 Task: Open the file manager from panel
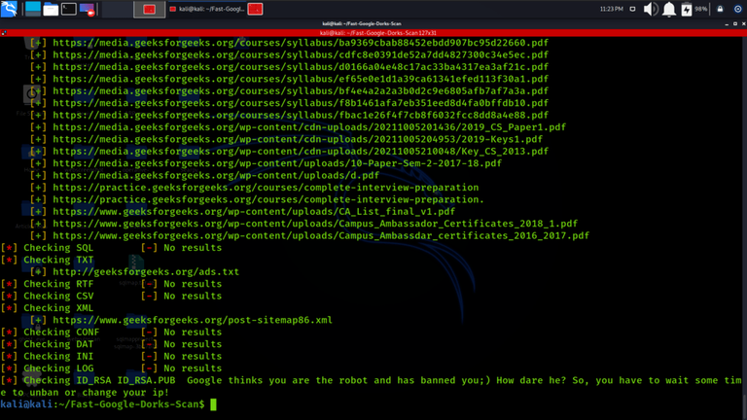(x=51, y=9)
